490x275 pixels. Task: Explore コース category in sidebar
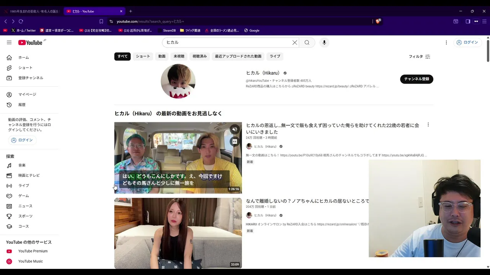29,226
